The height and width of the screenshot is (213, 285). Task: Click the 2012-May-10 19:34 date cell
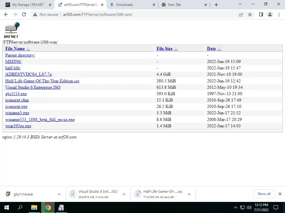click(225, 87)
